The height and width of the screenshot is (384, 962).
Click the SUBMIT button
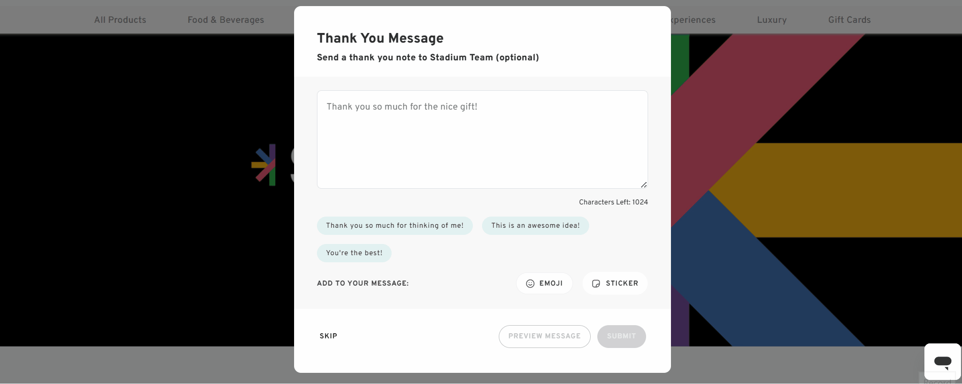621,336
